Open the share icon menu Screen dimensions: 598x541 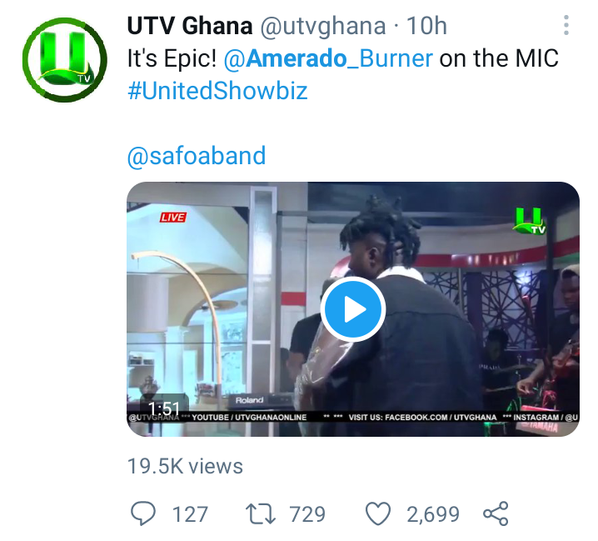click(x=496, y=513)
